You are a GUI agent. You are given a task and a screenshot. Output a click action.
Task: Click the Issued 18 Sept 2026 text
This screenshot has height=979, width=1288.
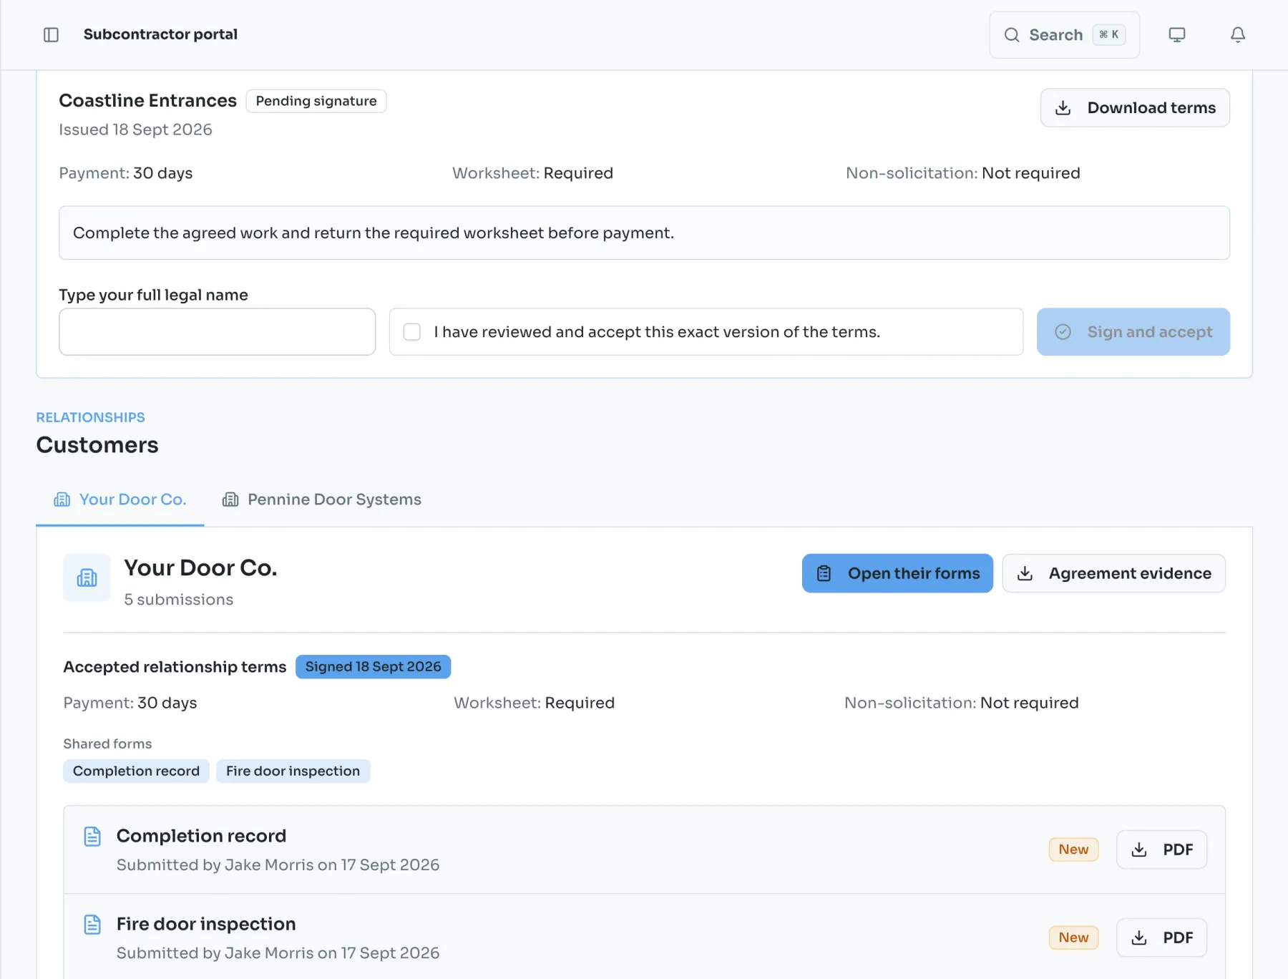tap(135, 130)
